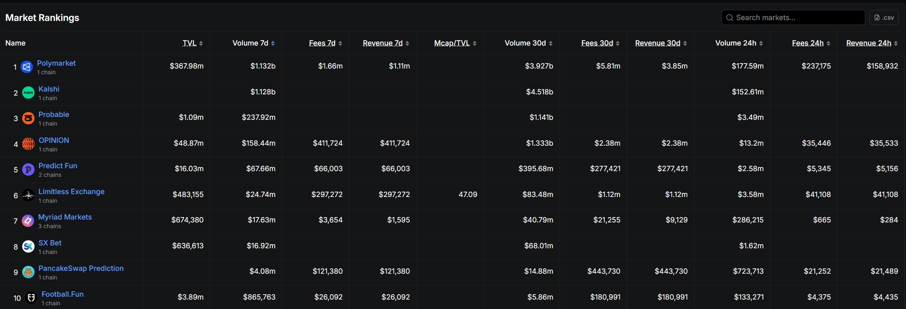This screenshot has height=309, width=906.
Task: Click the Polymarket logo icon
Action: pyautogui.click(x=27, y=67)
